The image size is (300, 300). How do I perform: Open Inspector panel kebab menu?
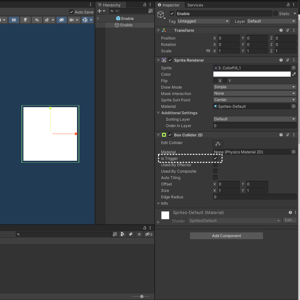point(294,4)
